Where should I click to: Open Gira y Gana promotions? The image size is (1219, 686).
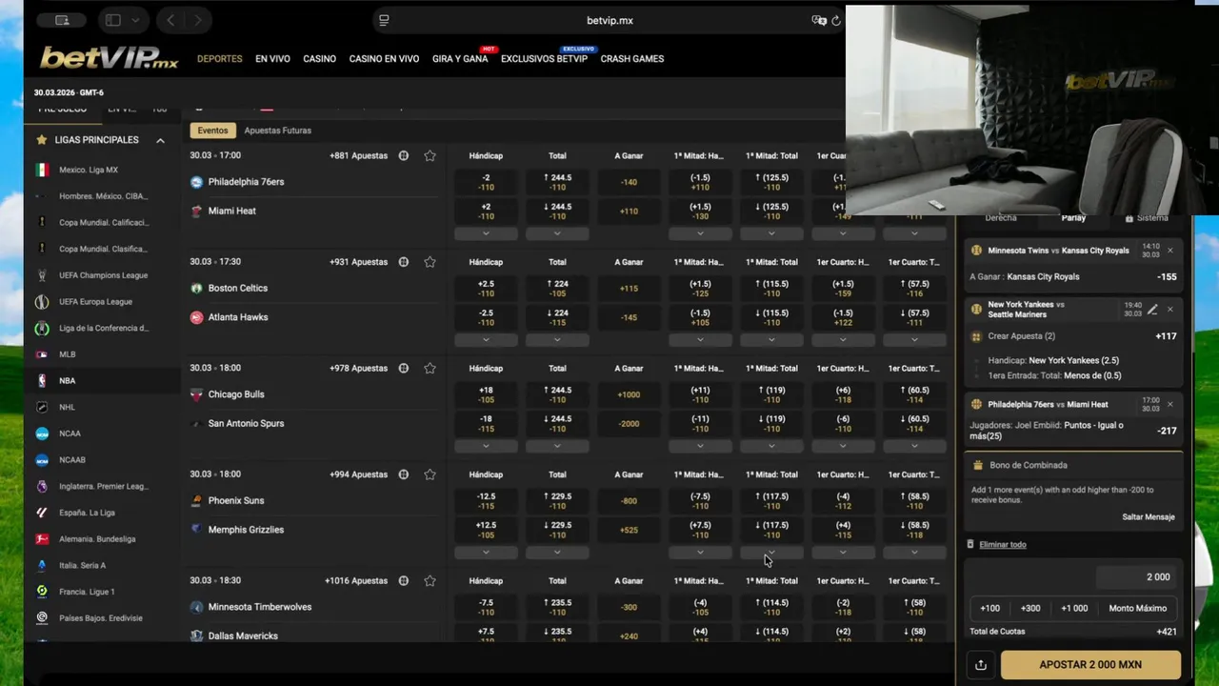pyautogui.click(x=460, y=59)
